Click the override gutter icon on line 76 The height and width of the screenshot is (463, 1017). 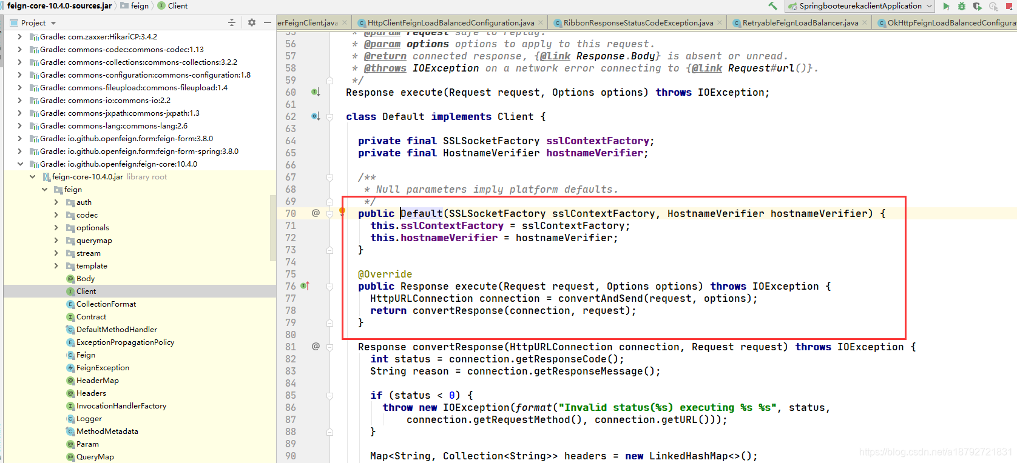pos(306,286)
